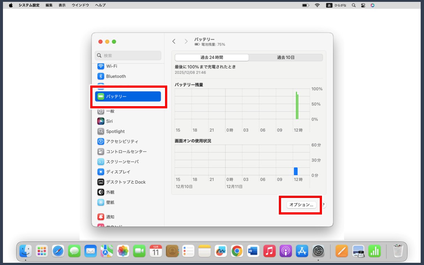Launch Google Chrome from the Dock
Viewport: 424px width, 265px height.
coord(236,251)
